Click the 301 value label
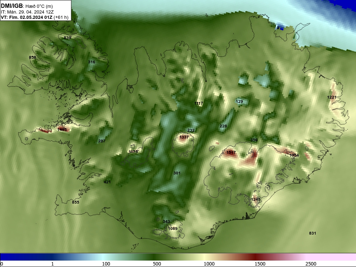Viewport: 356px width, 267px height. [177, 173]
